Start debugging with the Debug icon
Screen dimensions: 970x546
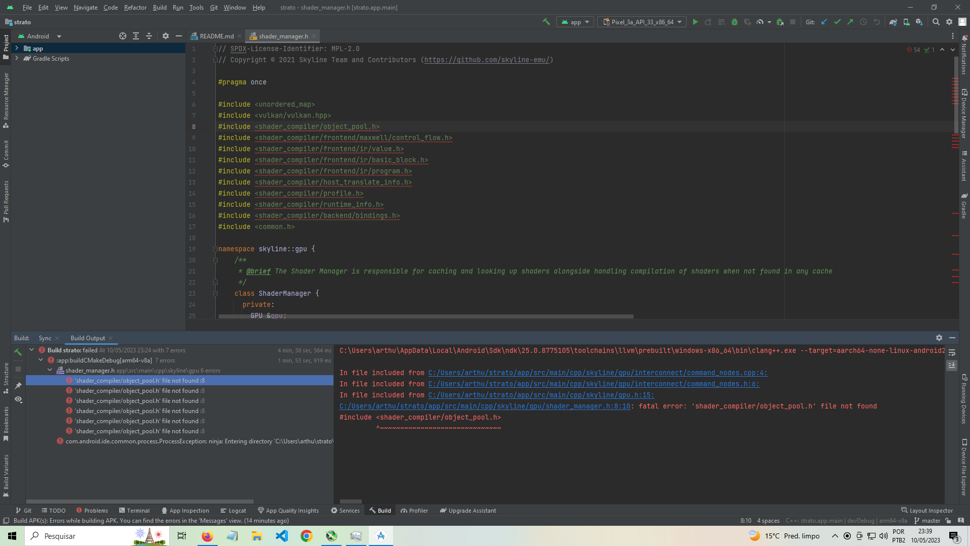click(734, 22)
